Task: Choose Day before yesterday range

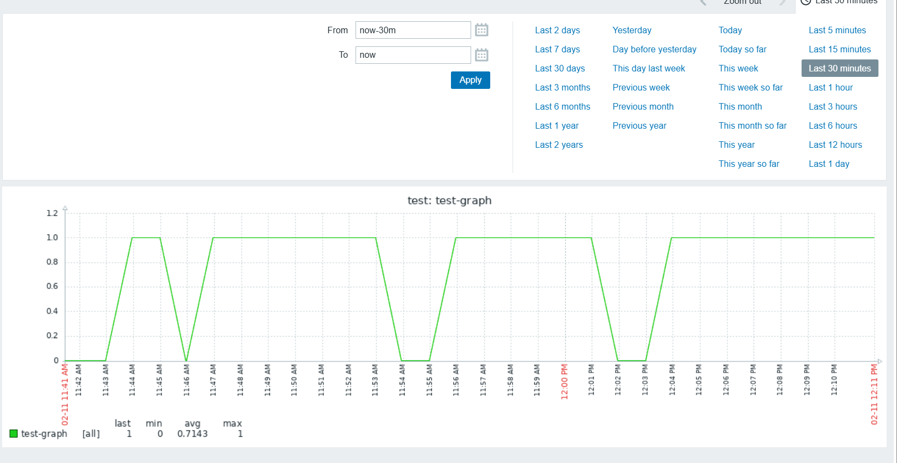Action: click(654, 49)
